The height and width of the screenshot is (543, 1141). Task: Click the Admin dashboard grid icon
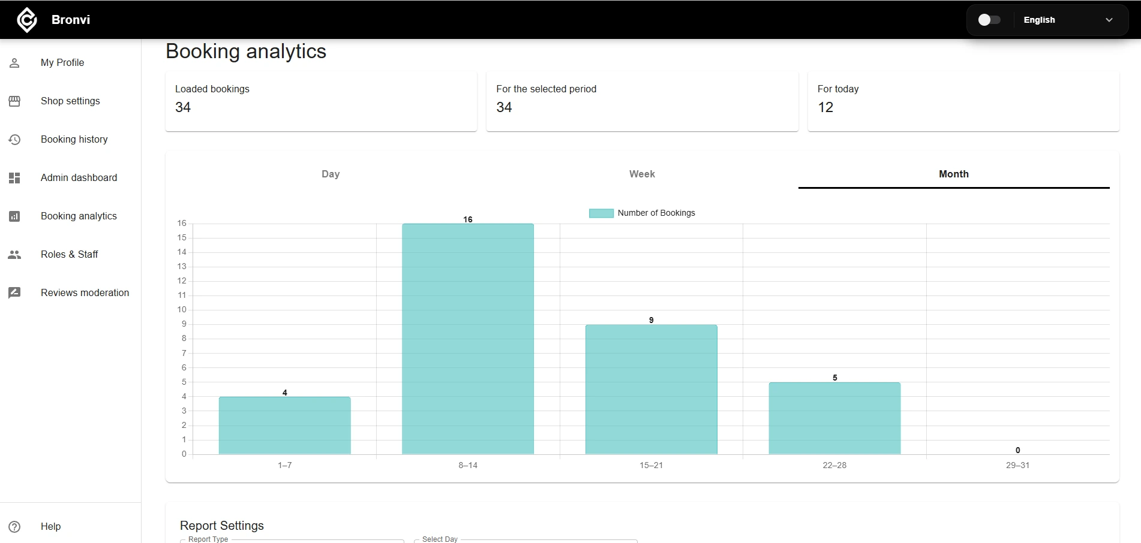14,178
